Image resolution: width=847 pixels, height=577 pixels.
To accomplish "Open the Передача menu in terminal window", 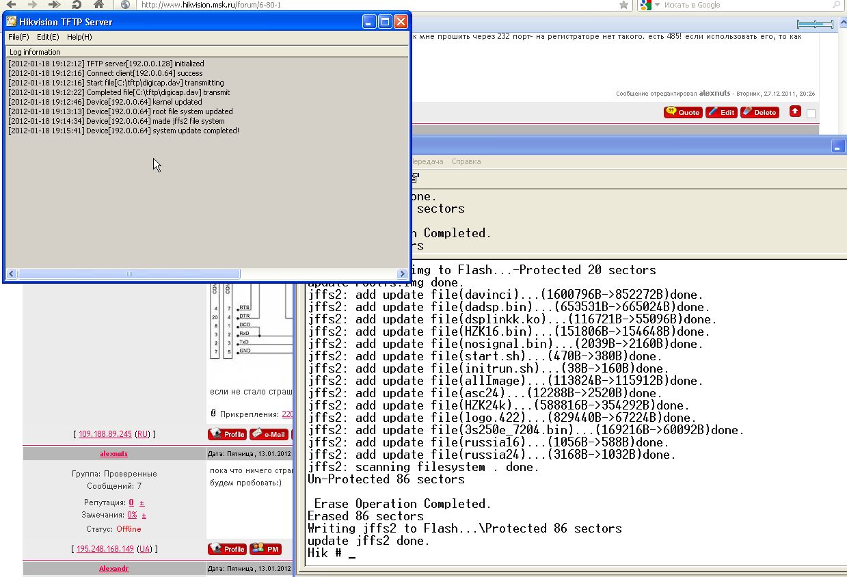I will (x=427, y=161).
